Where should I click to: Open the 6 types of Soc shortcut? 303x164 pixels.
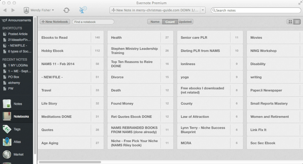point(17,52)
